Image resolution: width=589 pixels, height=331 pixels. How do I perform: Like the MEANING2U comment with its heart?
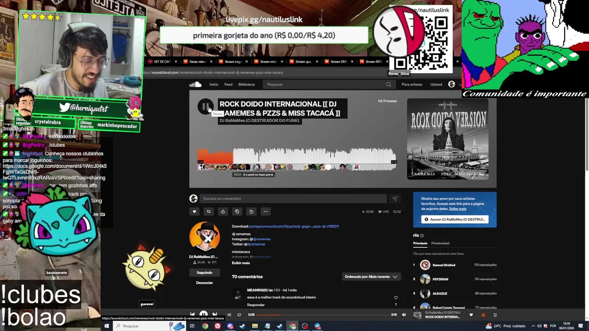396,297
